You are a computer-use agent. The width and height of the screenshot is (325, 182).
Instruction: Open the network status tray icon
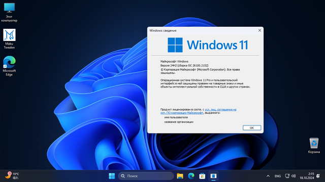pyautogui.click(x=287, y=176)
